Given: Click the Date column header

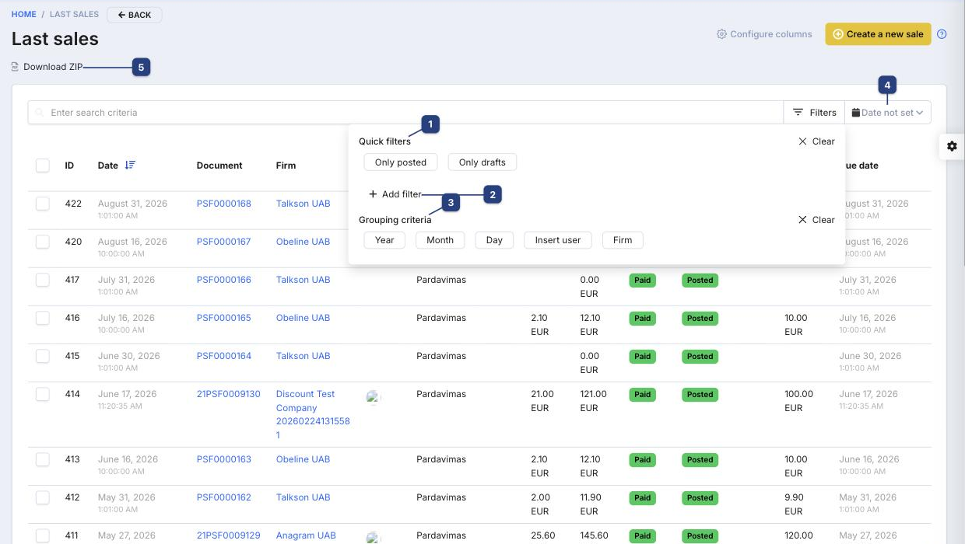Looking at the screenshot, I should [x=108, y=166].
